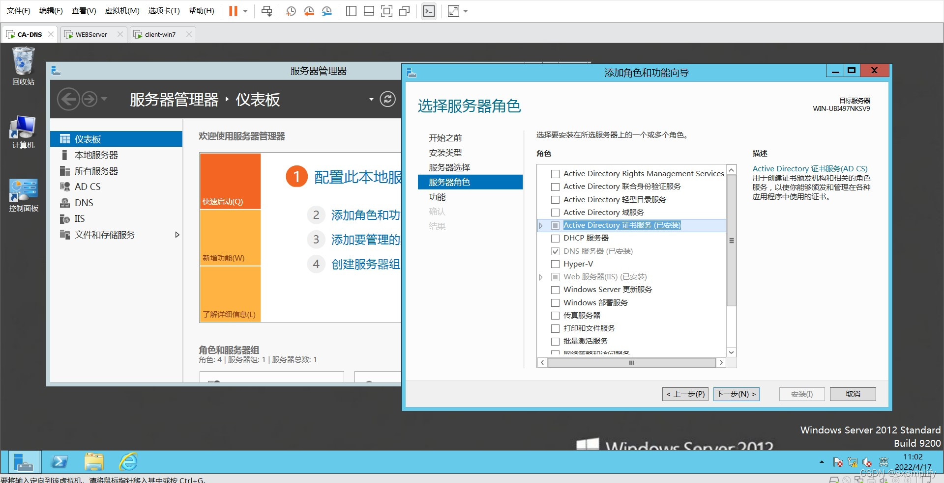The height and width of the screenshot is (483, 944).
Task: Check the 传真服务器 checkbox
Action: point(556,316)
